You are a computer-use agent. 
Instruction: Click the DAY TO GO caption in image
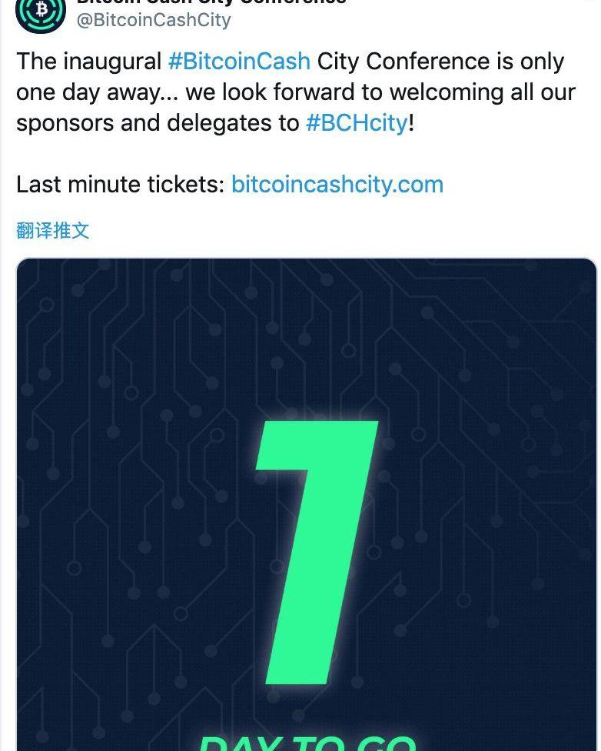[x=307, y=742]
